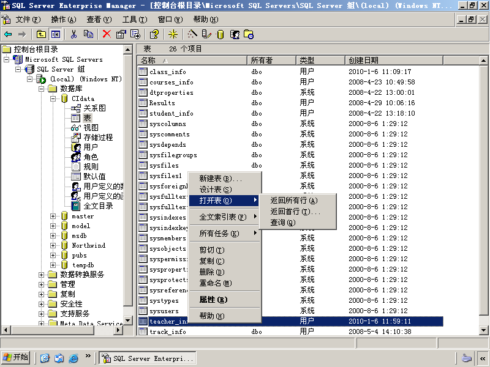Open the 工具(T) menu
Screen dimensions: 490x367
(x=135, y=20)
